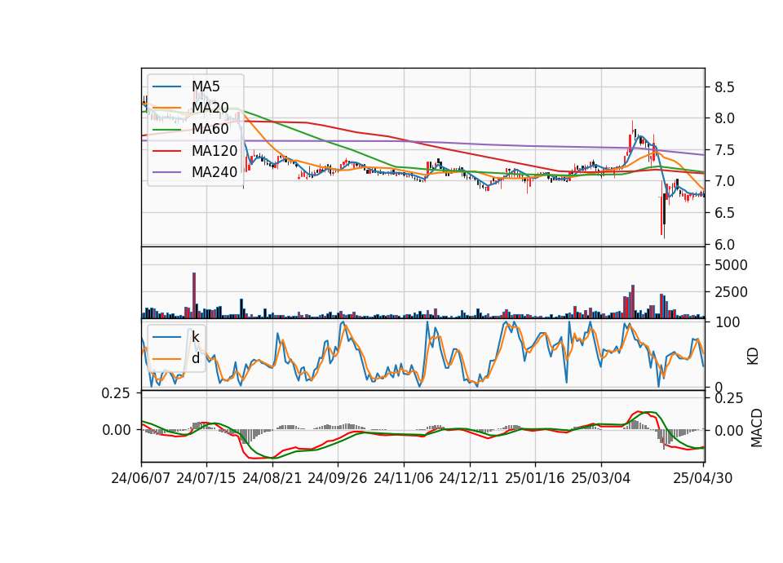Click the 100 label on KD axis

[x=727, y=322]
